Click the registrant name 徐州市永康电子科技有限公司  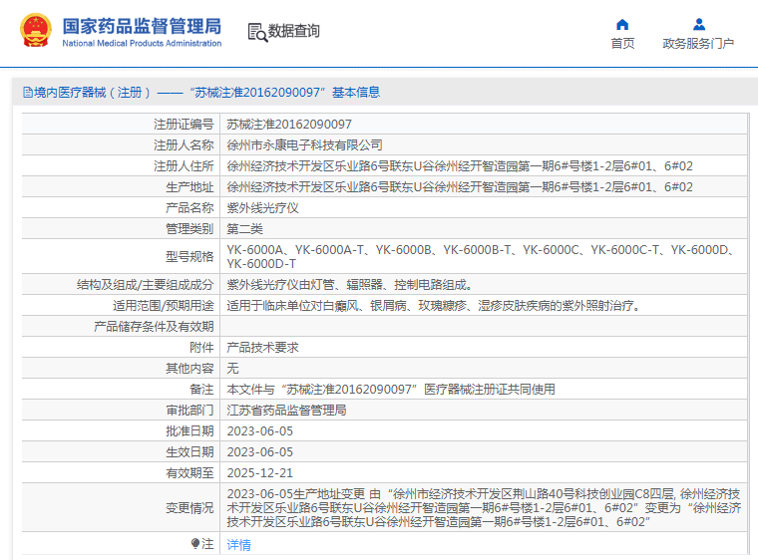click(x=304, y=145)
